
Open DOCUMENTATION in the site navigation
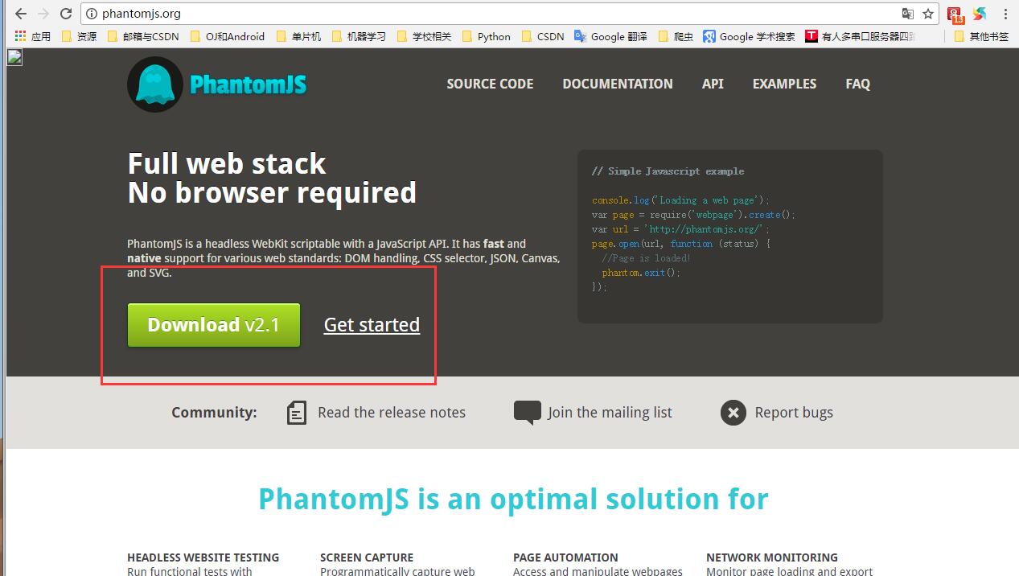618,84
